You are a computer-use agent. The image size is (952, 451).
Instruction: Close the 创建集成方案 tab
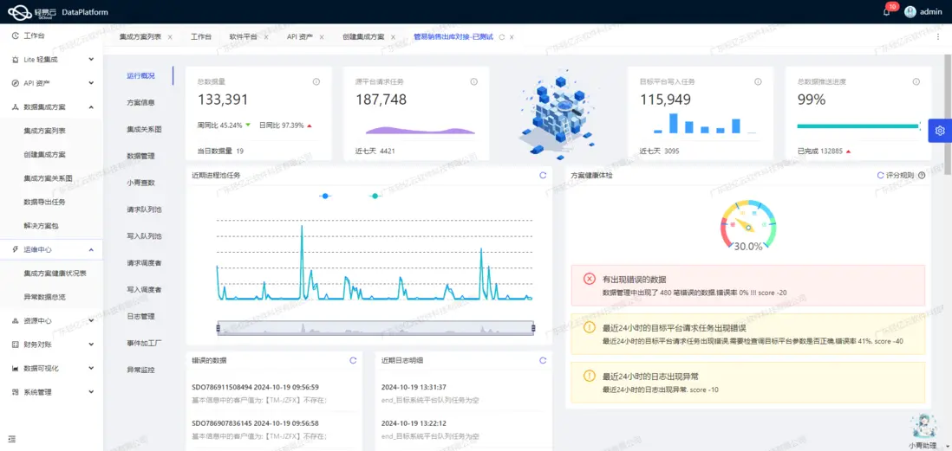click(x=393, y=37)
